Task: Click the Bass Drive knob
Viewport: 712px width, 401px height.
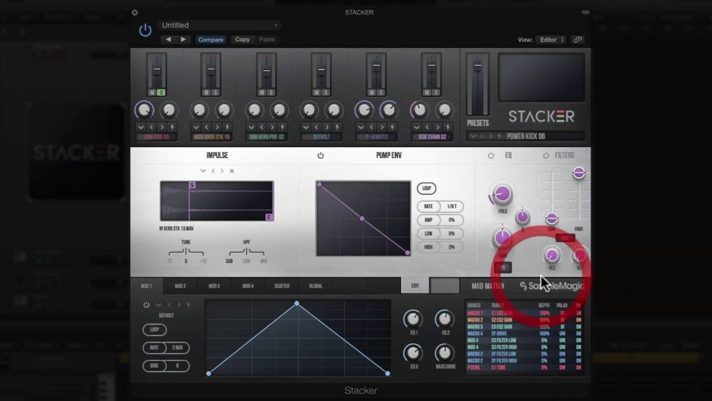Action: pyautogui.click(x=444, y=353)
